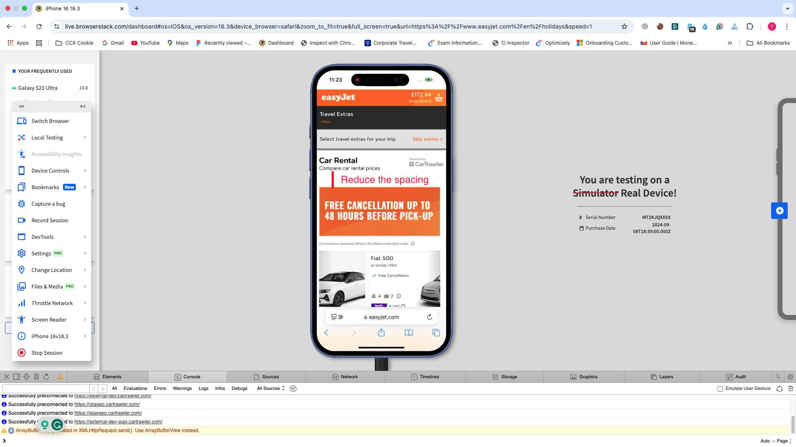
Task: Open the otageo.cartrawler.com console link
Action: point(107,404)
